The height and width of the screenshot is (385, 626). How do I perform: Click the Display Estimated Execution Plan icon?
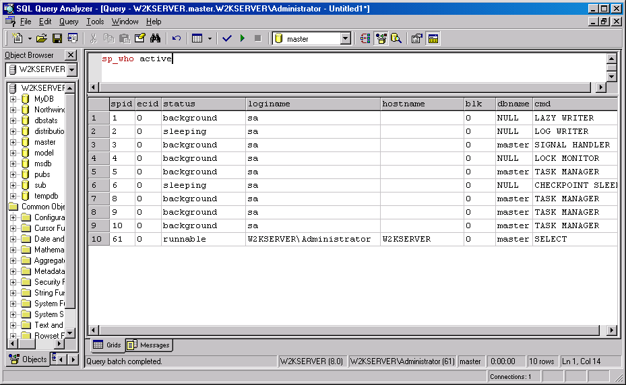(365, 39)
